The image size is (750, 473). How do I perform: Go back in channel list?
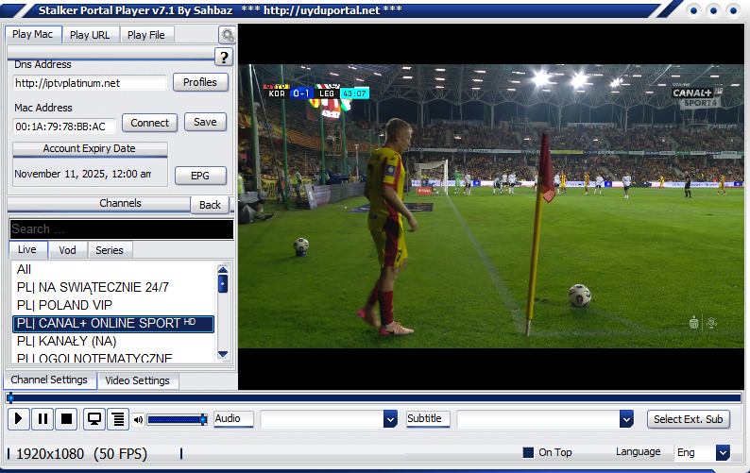click(210, 205)
